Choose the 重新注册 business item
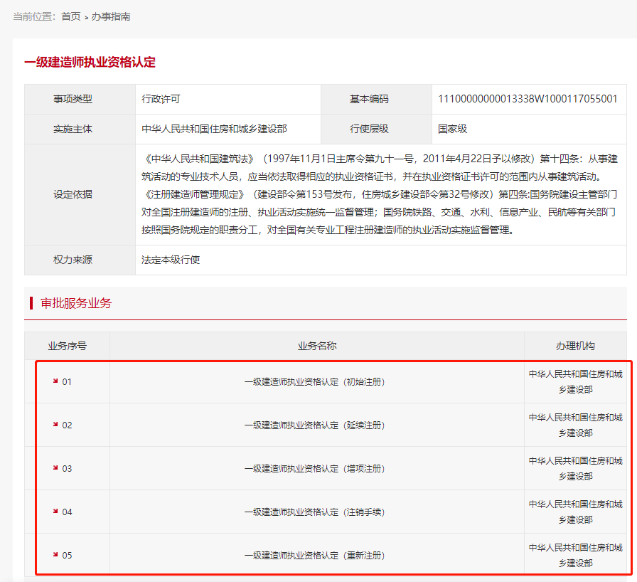 [x=316, y=556]
